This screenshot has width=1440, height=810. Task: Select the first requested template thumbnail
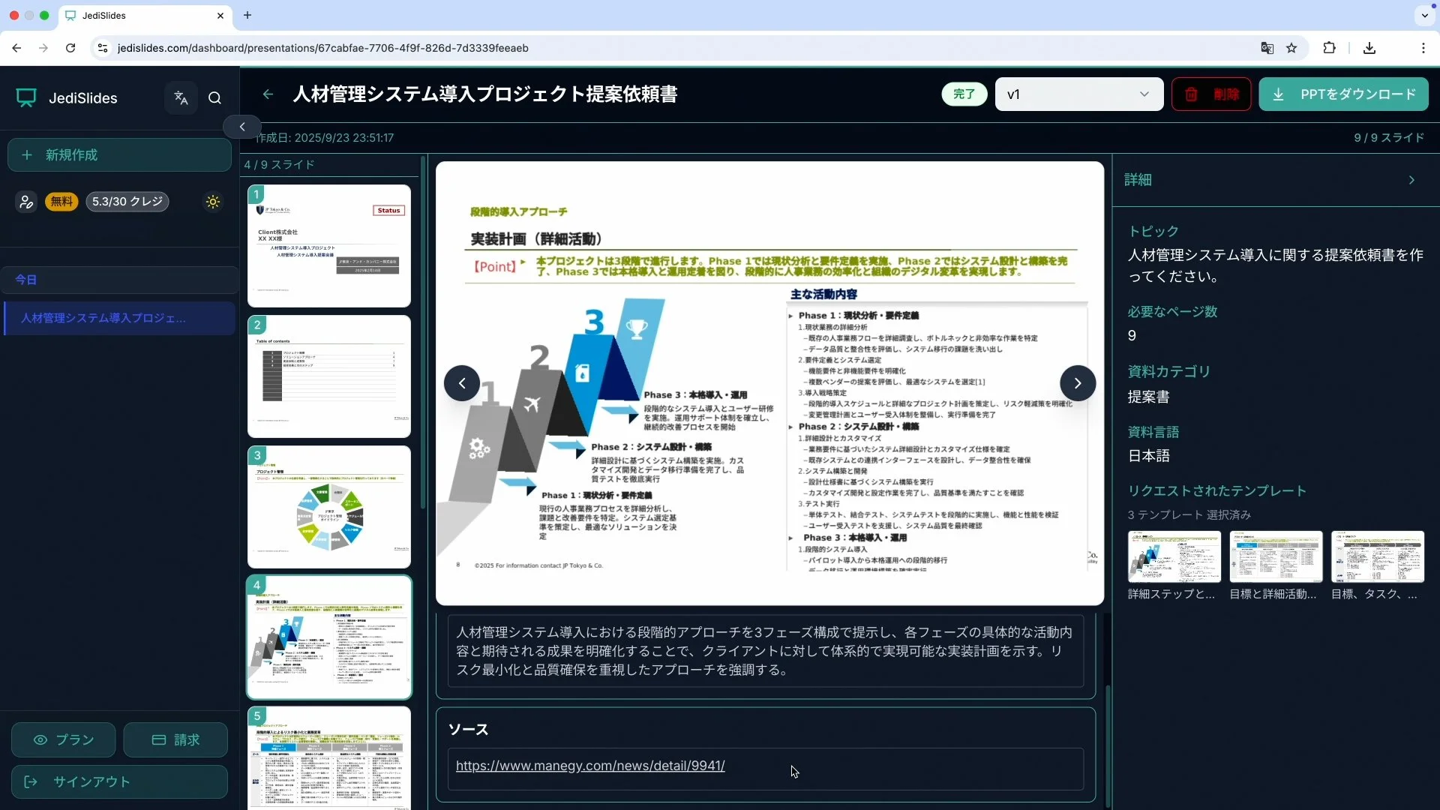pos(1174,557)
